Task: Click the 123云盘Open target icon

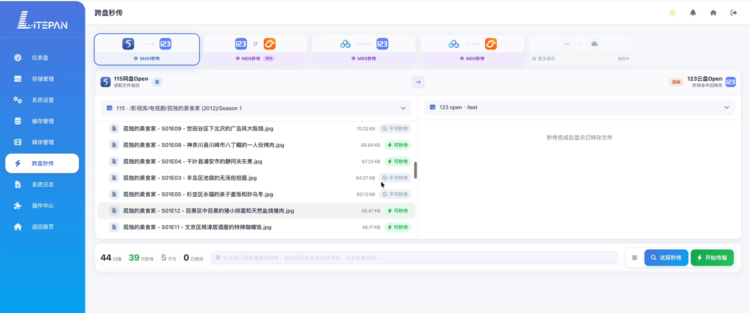Action: tap(731, 82)
